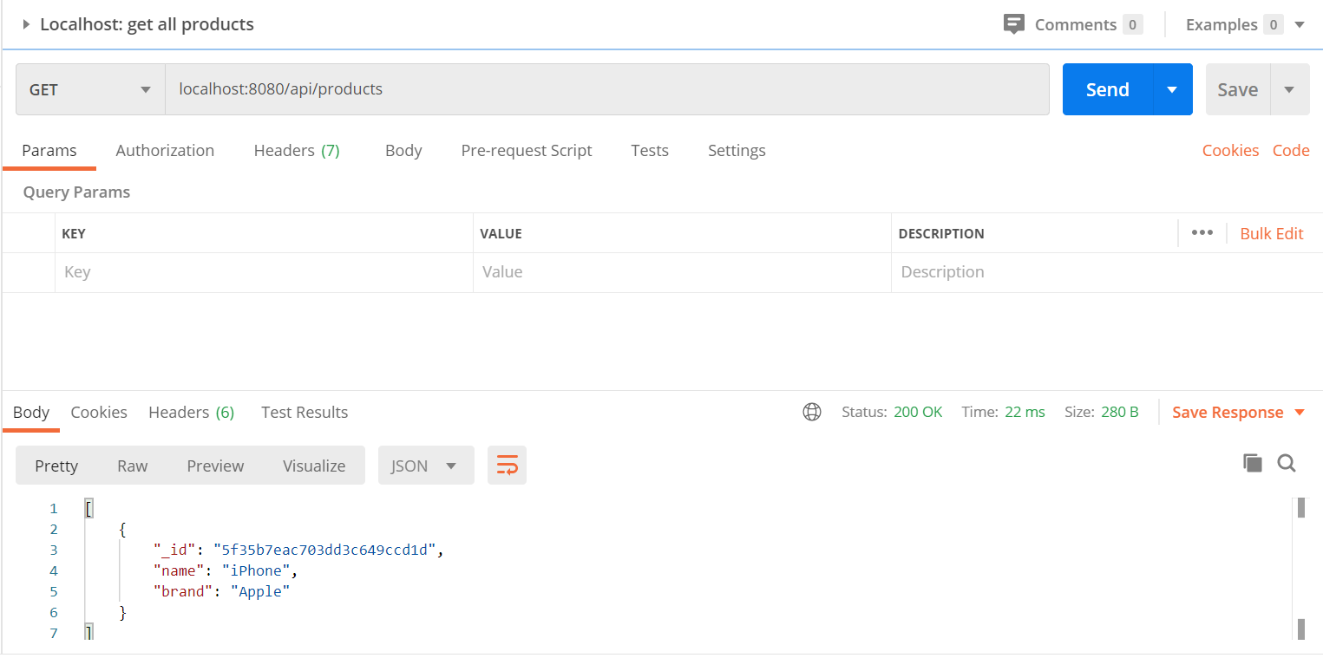Select the Visualize view mode
The image size is (1323, 658).
pyautogui.click(x=314, y=466)
